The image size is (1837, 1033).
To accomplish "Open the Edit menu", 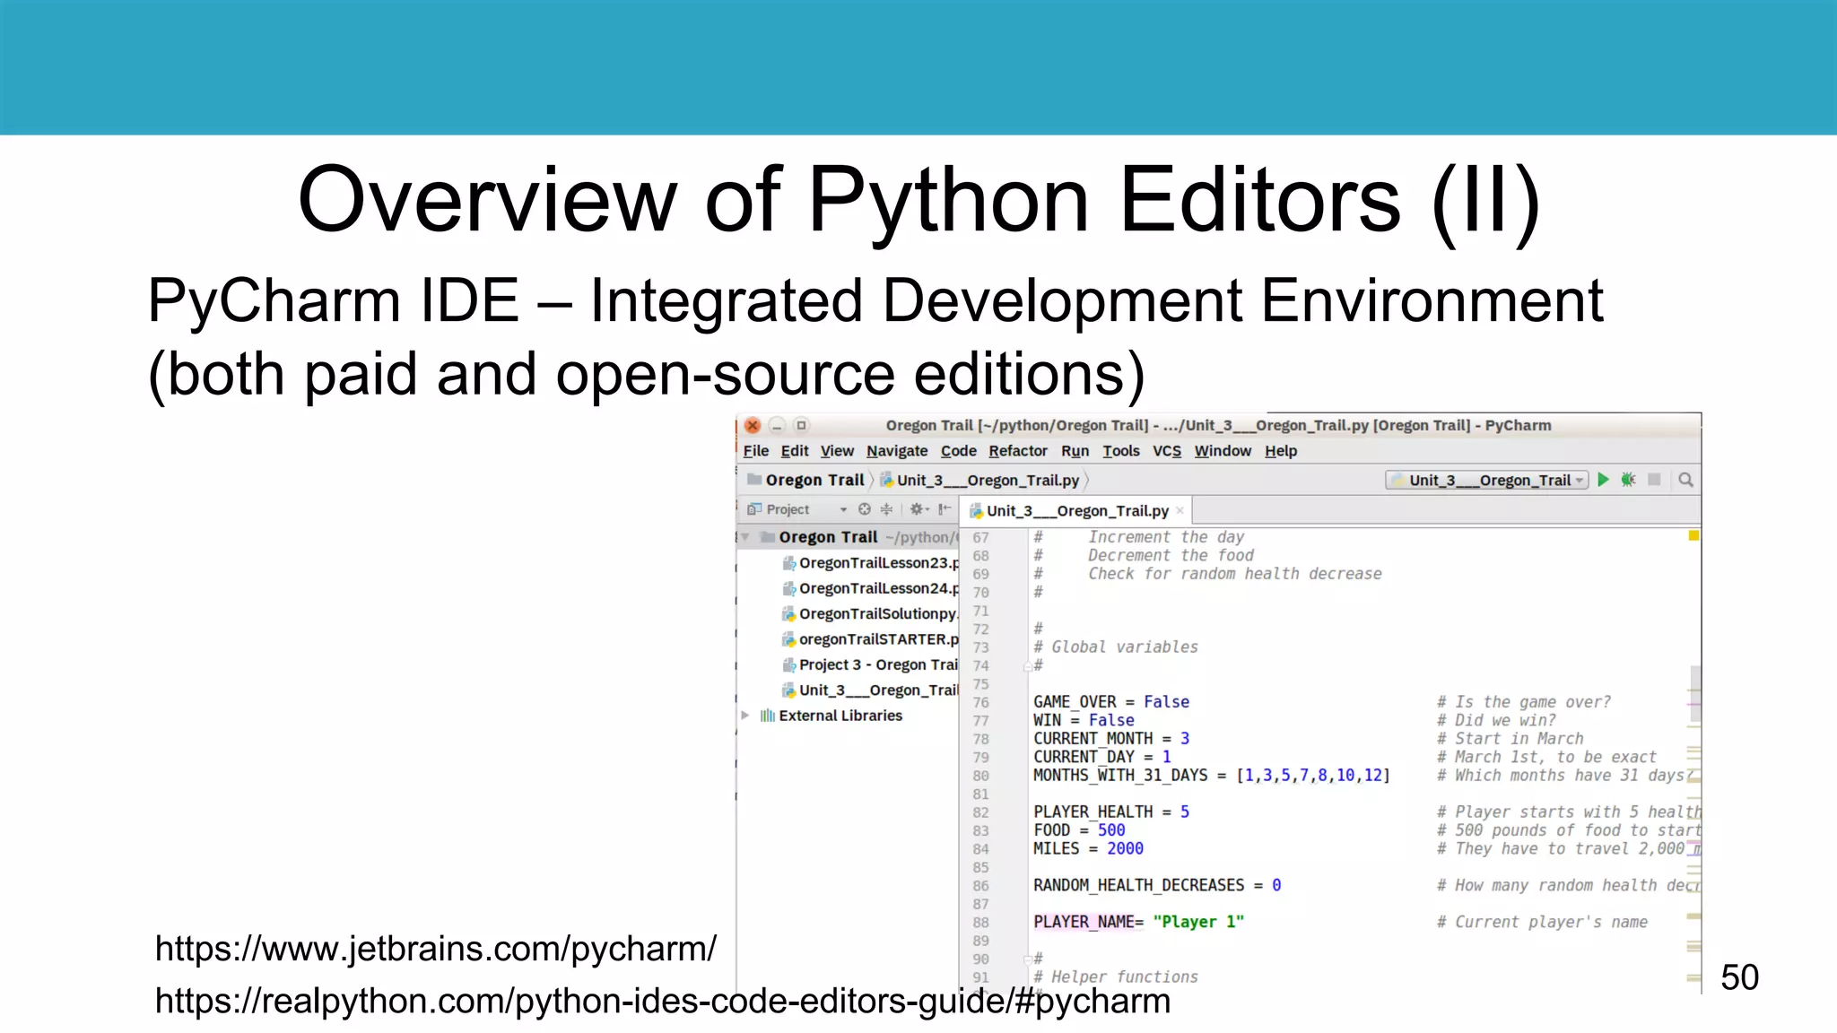I will [x=794, y=451].
